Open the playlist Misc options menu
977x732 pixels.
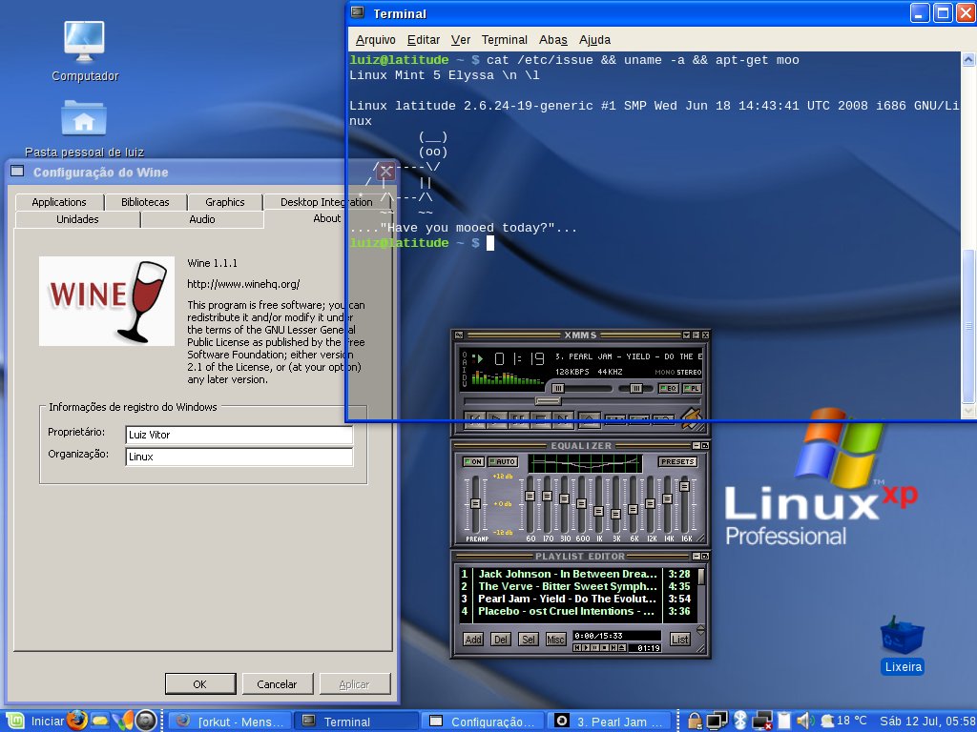tap(555, 640)
